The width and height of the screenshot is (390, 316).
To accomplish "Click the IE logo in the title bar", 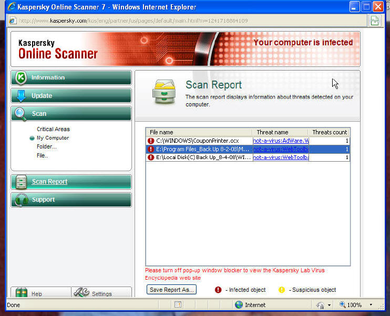I will coord(12,7).
